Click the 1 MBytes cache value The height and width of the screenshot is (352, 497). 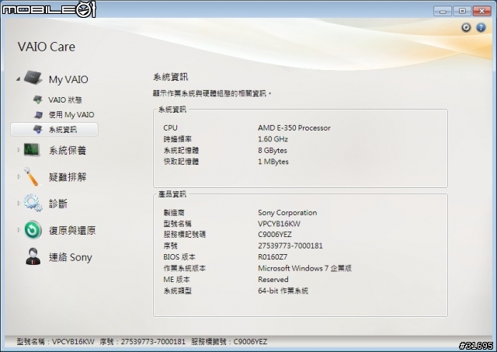tap(273, 162)
